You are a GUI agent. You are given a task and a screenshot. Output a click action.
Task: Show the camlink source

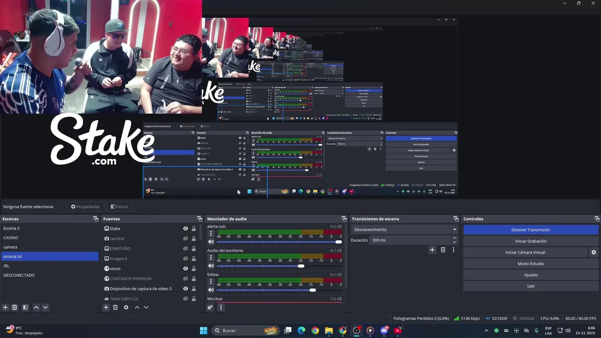tap(185, 238)
